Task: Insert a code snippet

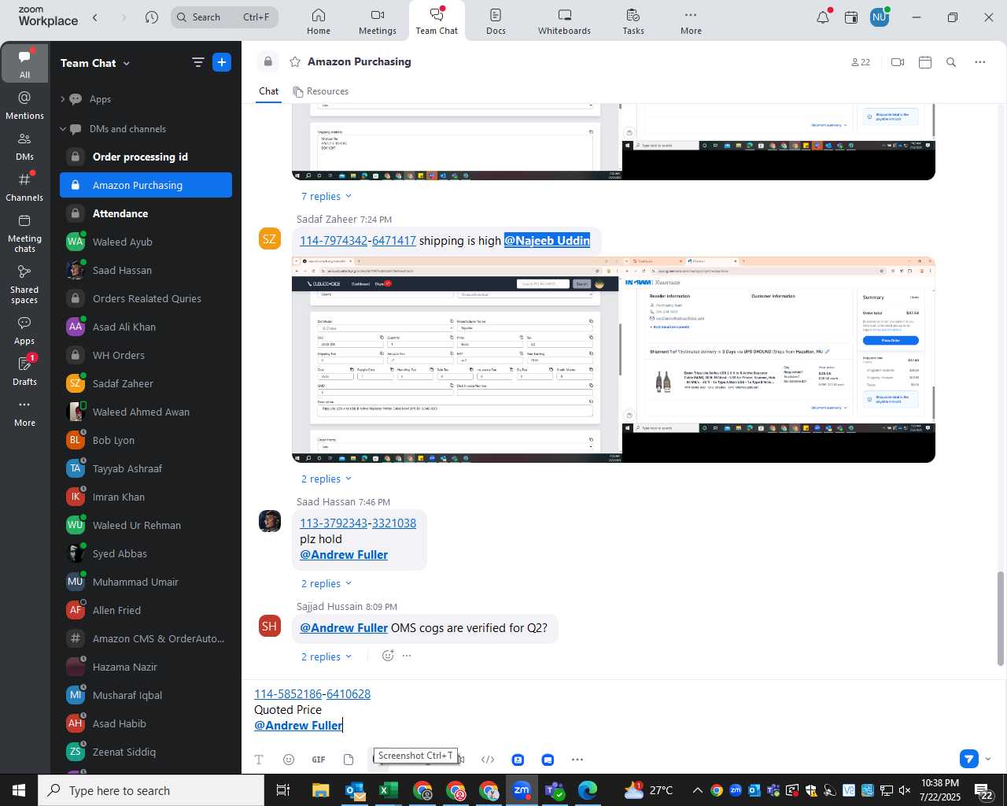Action: 488,760
